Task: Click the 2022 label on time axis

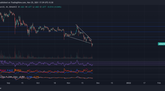Action: 128,83
